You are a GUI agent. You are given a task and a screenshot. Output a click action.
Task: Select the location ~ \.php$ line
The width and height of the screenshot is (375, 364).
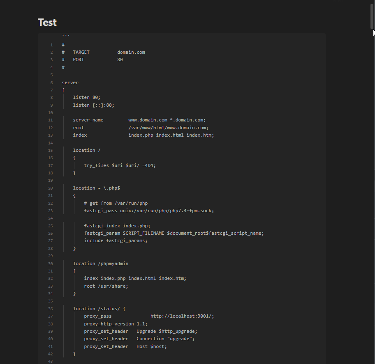pyautogui.click(x=97, y=188)
